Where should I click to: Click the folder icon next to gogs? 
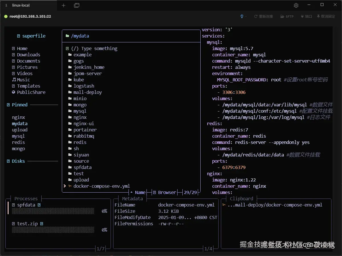click(x=70, y=61)
